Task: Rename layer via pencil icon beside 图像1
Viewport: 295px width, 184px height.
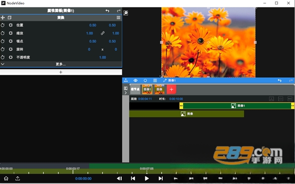Action: (165, 80)
